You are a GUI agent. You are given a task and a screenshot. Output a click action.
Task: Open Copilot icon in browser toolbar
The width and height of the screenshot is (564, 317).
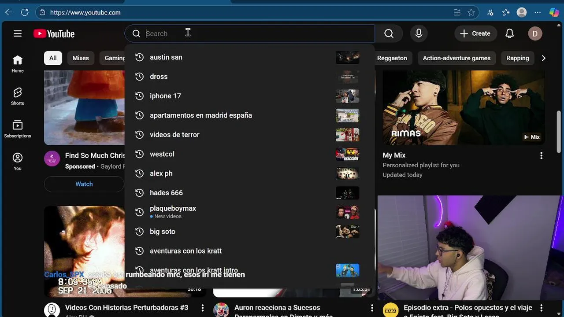click(554, 12)
